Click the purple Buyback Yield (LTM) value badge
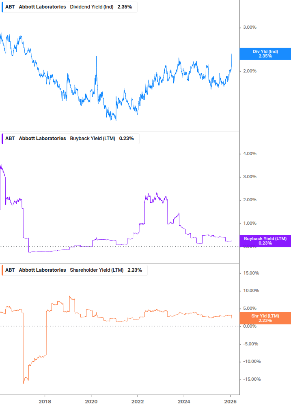 (265, 241)
